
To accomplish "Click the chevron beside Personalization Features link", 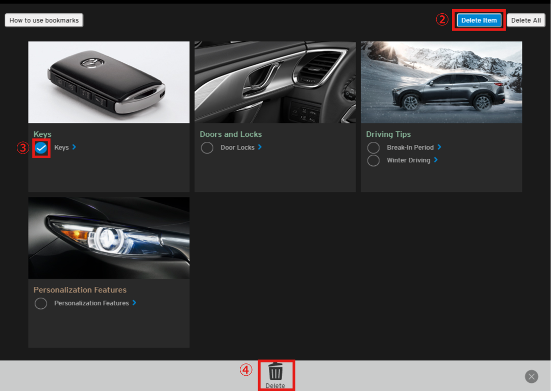I will point(134,303).
